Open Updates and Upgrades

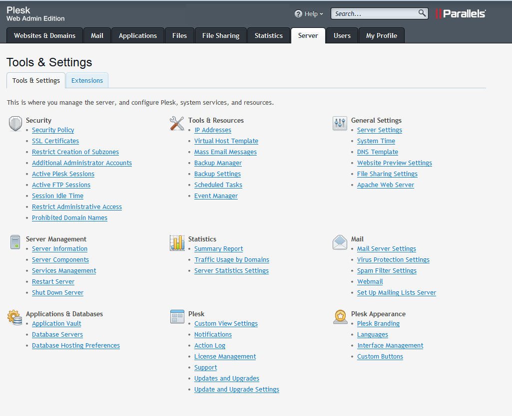227,379
